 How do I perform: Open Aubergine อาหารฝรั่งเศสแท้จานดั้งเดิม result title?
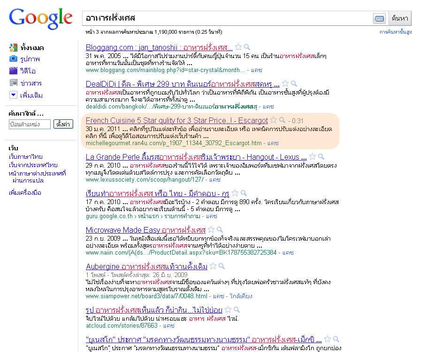[x=146, y=266]
